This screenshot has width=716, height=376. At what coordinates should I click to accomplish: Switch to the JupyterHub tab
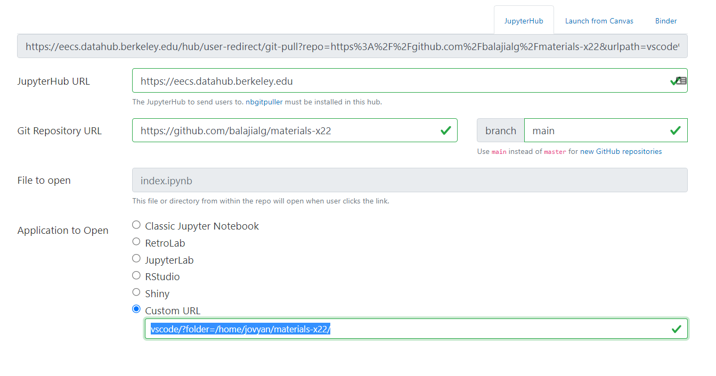click(x=524, y=21)
